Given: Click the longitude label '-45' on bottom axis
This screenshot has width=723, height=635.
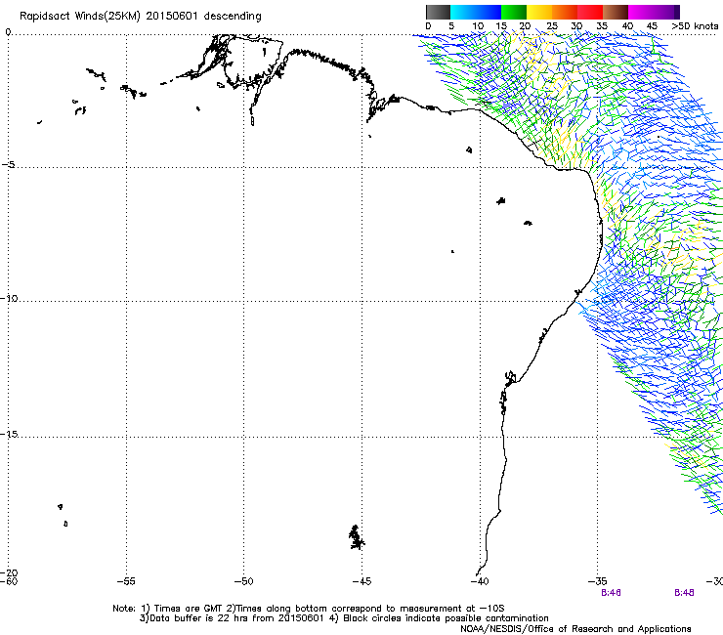Looking at the screenshot, I should coord(361,581).
